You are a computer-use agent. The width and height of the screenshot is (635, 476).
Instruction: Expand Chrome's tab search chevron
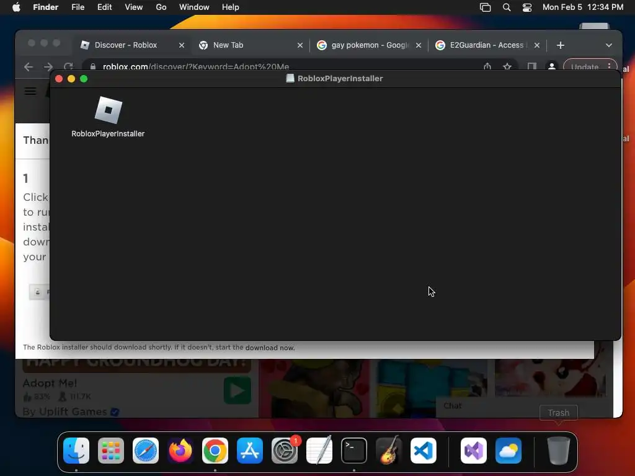(x=609, y=45)
